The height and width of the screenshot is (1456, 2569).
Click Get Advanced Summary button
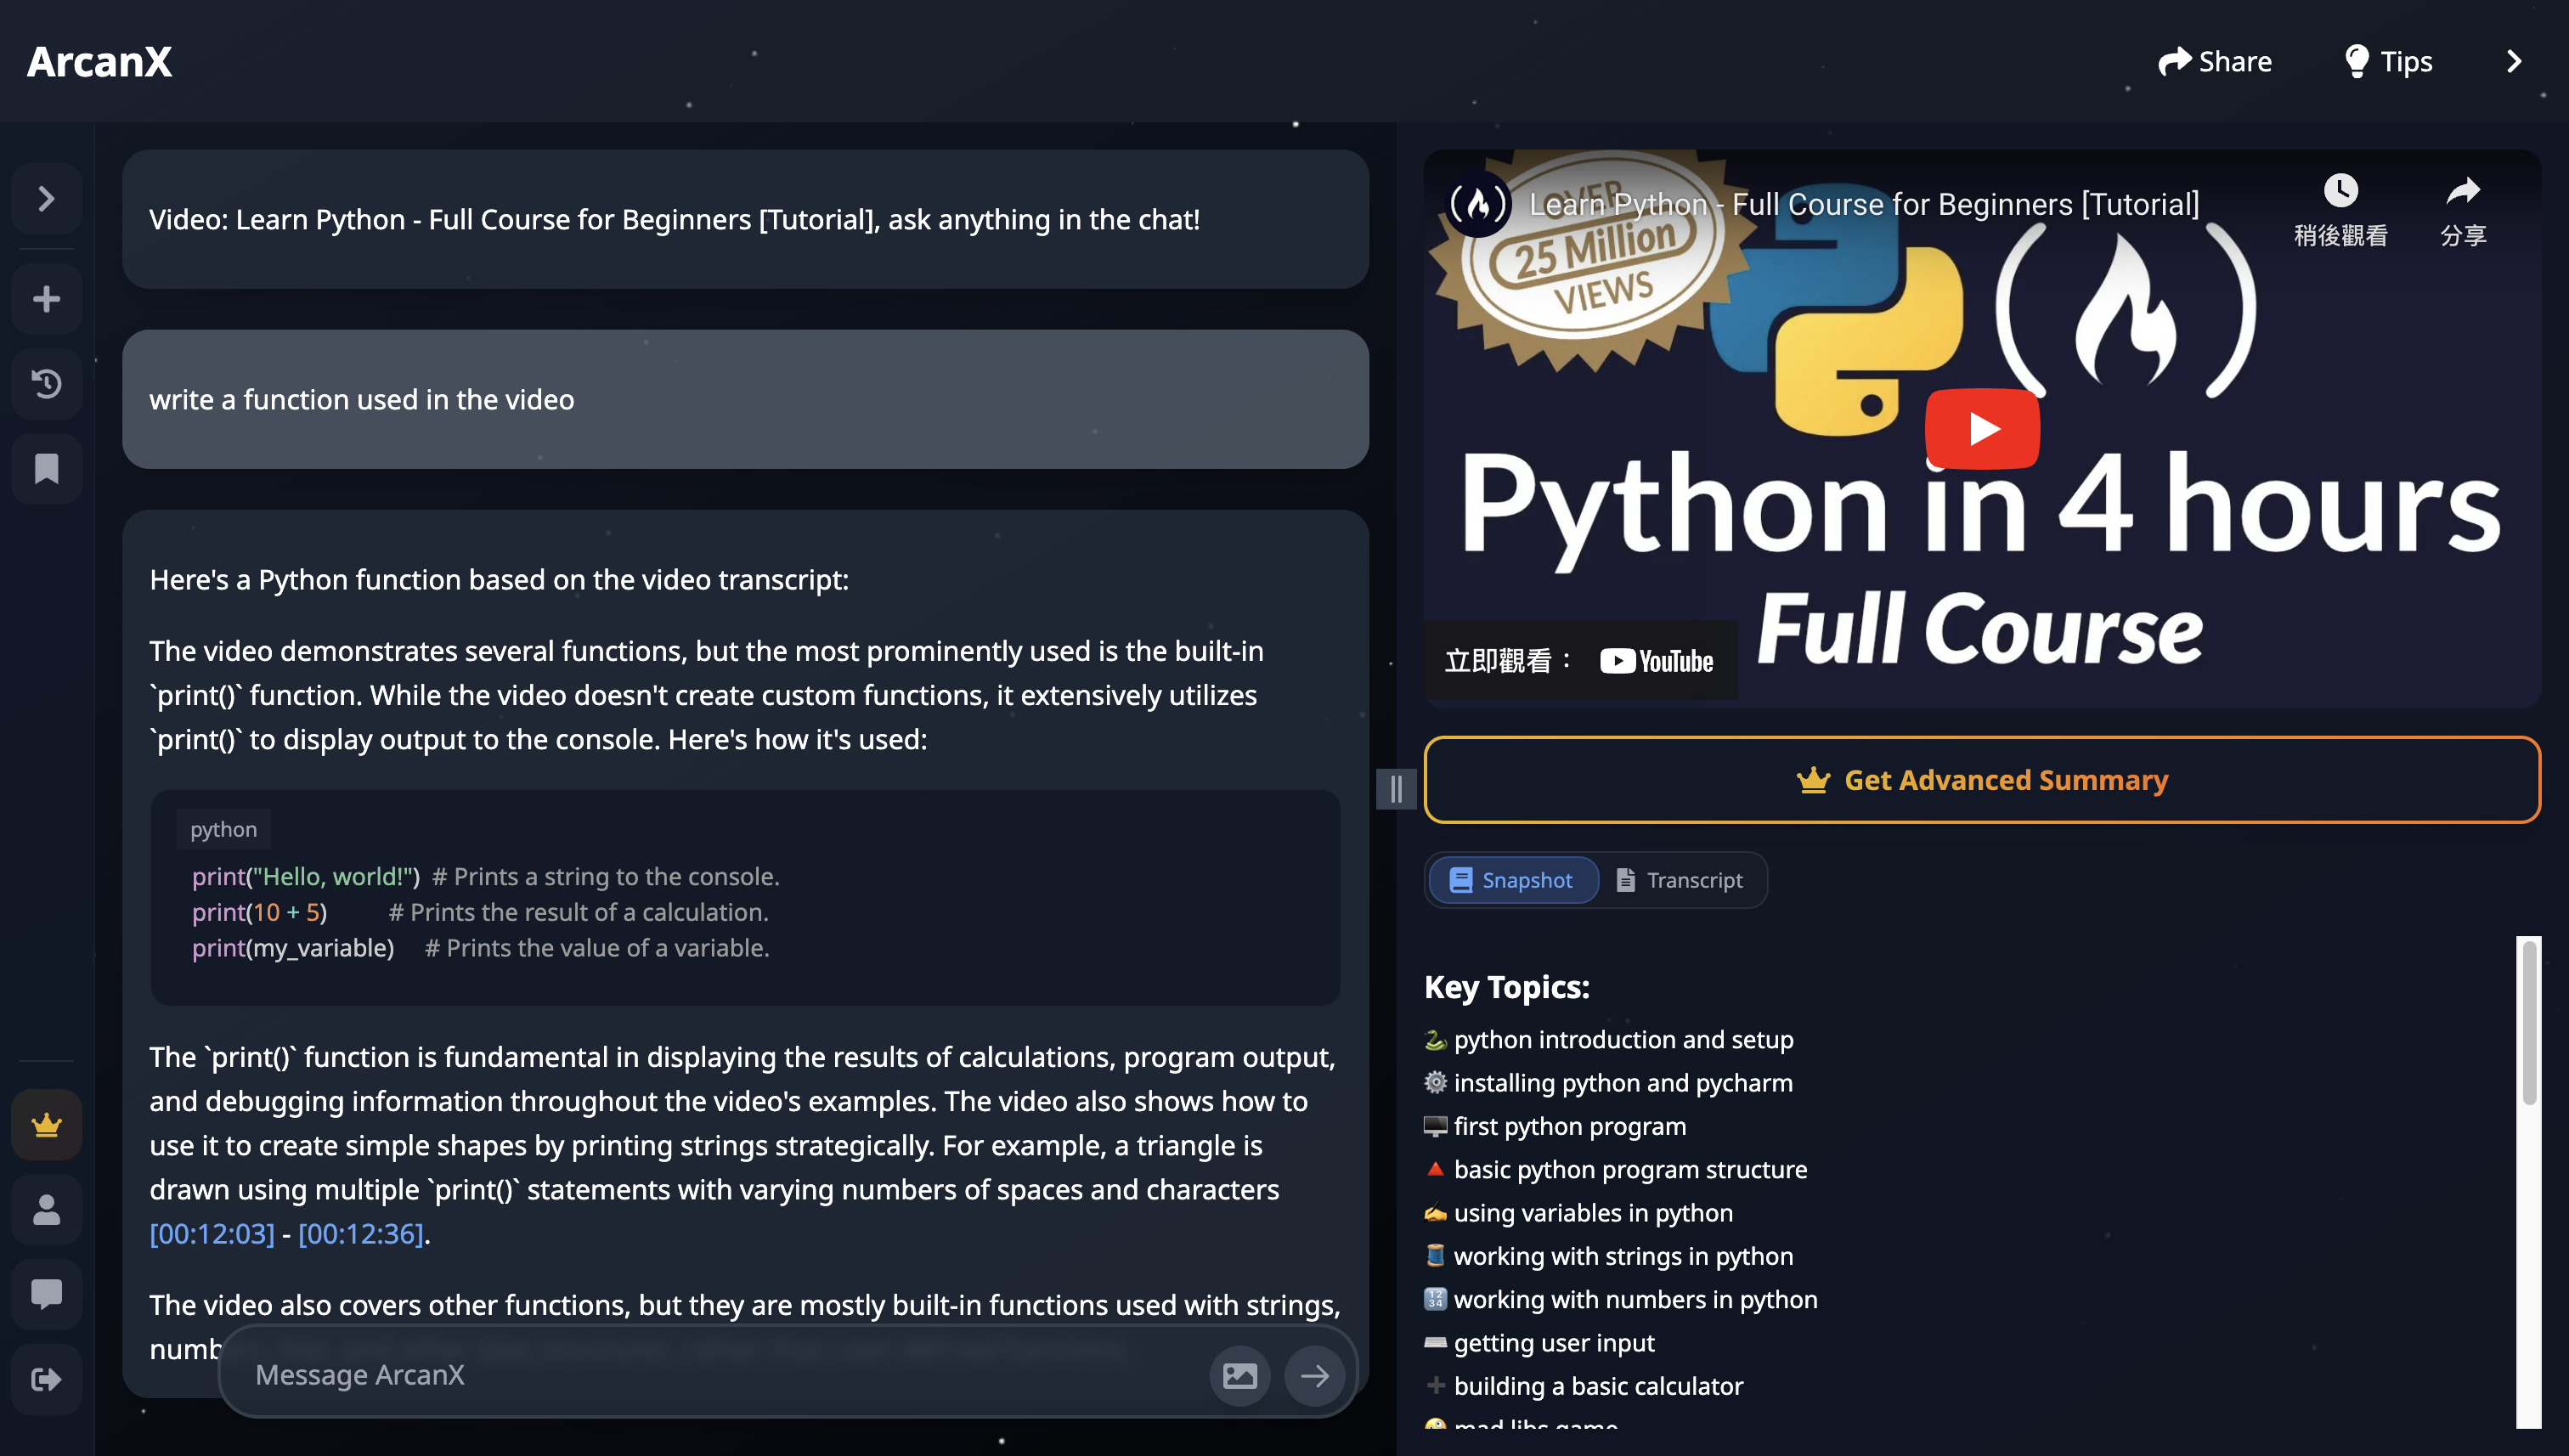click(1981, 780)
